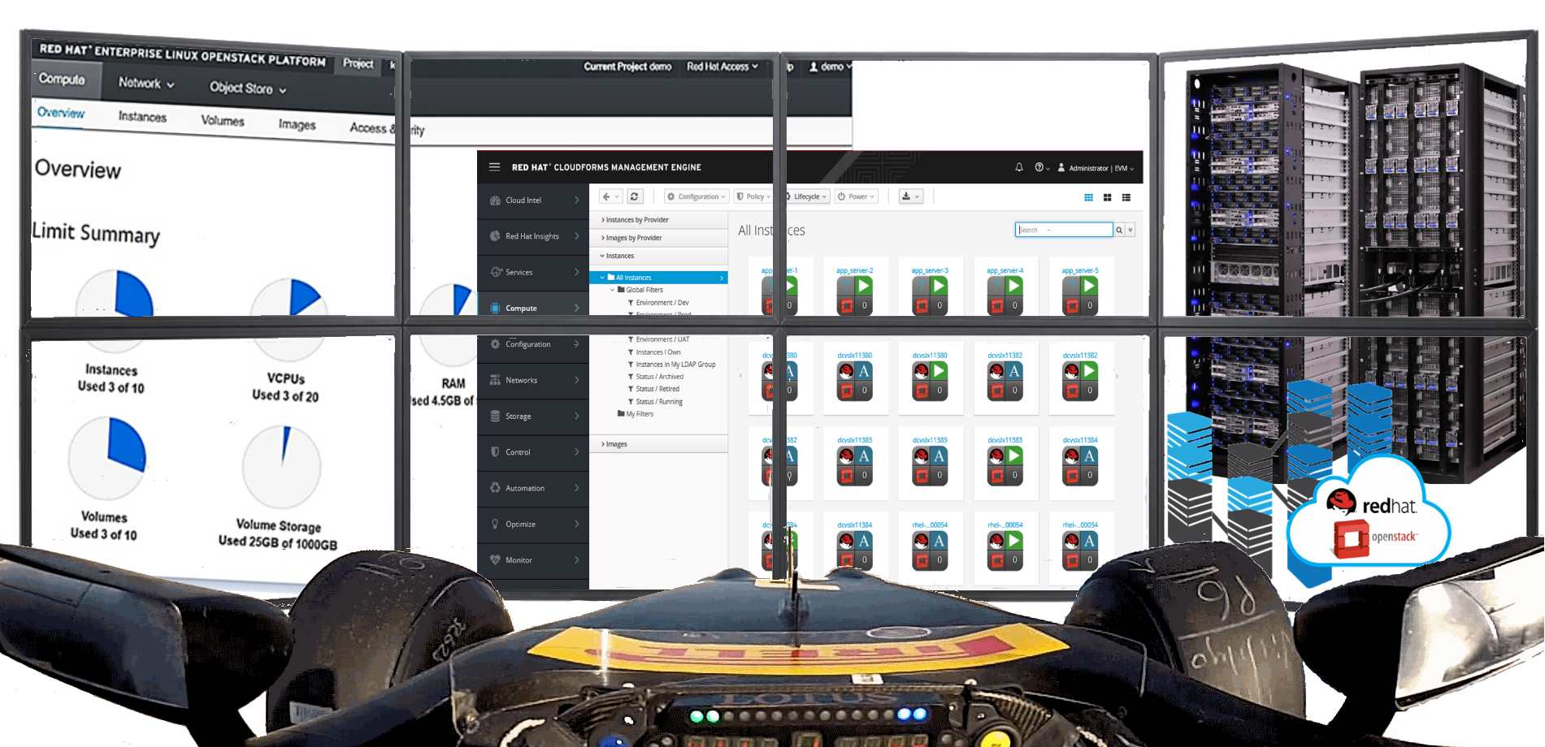Open the Administrator | EVM user menu
Viewport: 1545px width, 747px height.
[x=1096, y=168]
